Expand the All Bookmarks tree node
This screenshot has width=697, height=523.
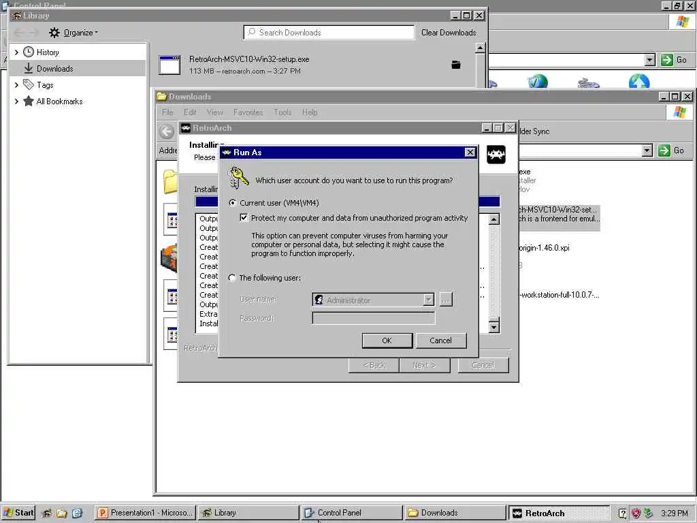(16, 101)
